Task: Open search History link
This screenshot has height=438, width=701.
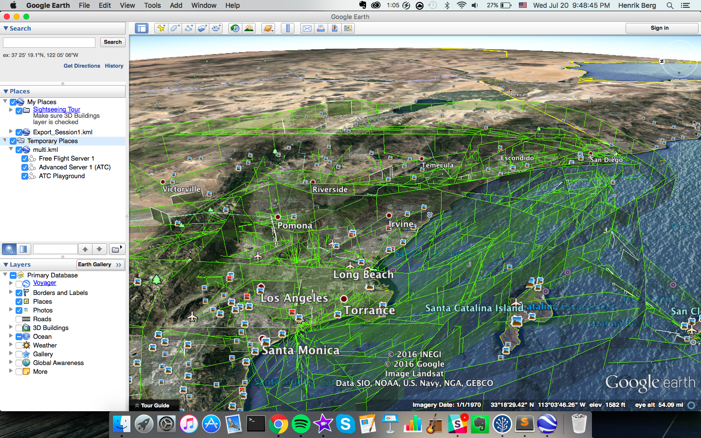Action: pos(114,66)
